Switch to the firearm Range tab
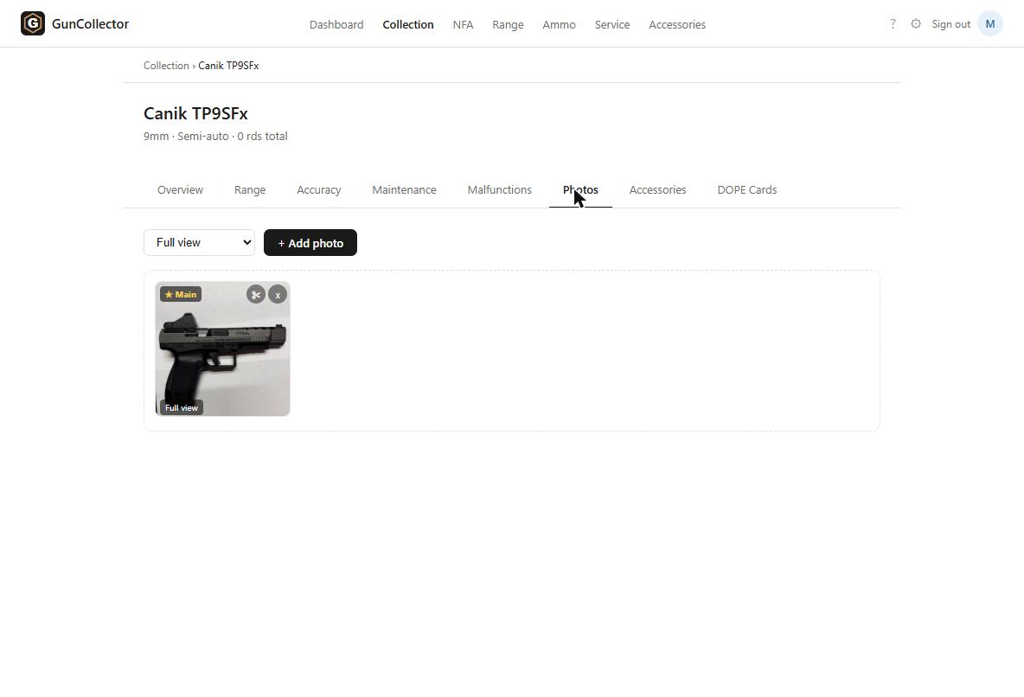 coord(250,189)
